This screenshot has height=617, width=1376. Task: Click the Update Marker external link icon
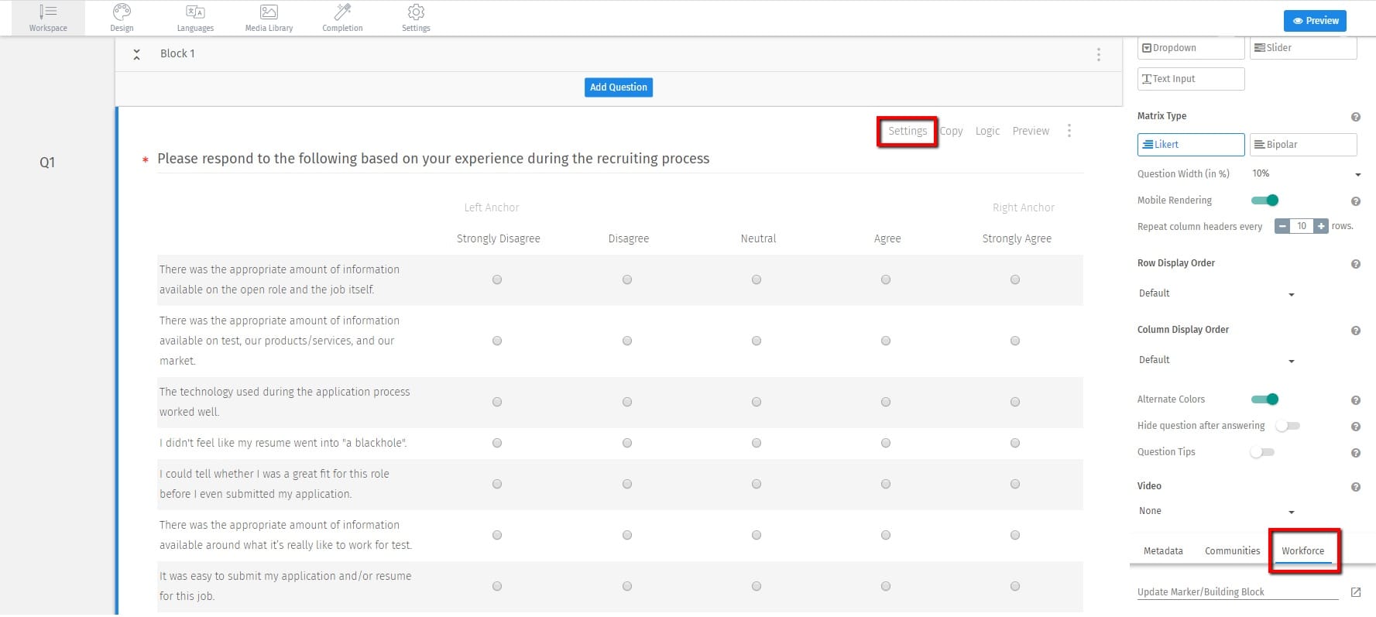(1355, 592)
